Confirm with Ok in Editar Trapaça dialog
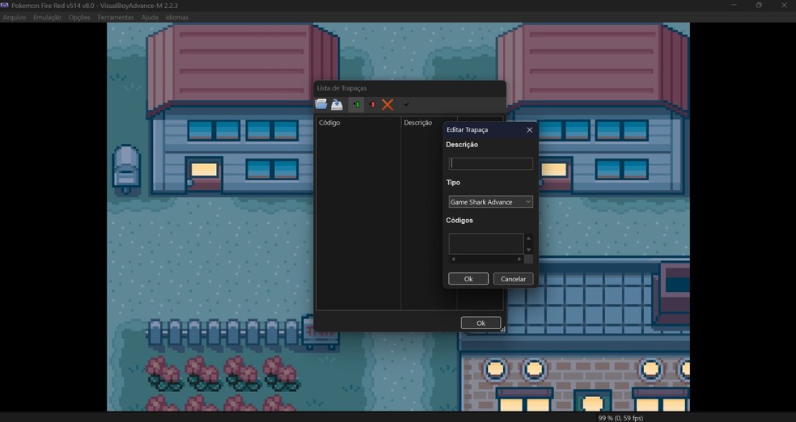Screen dimensions: 796x422 coord(468,279)
